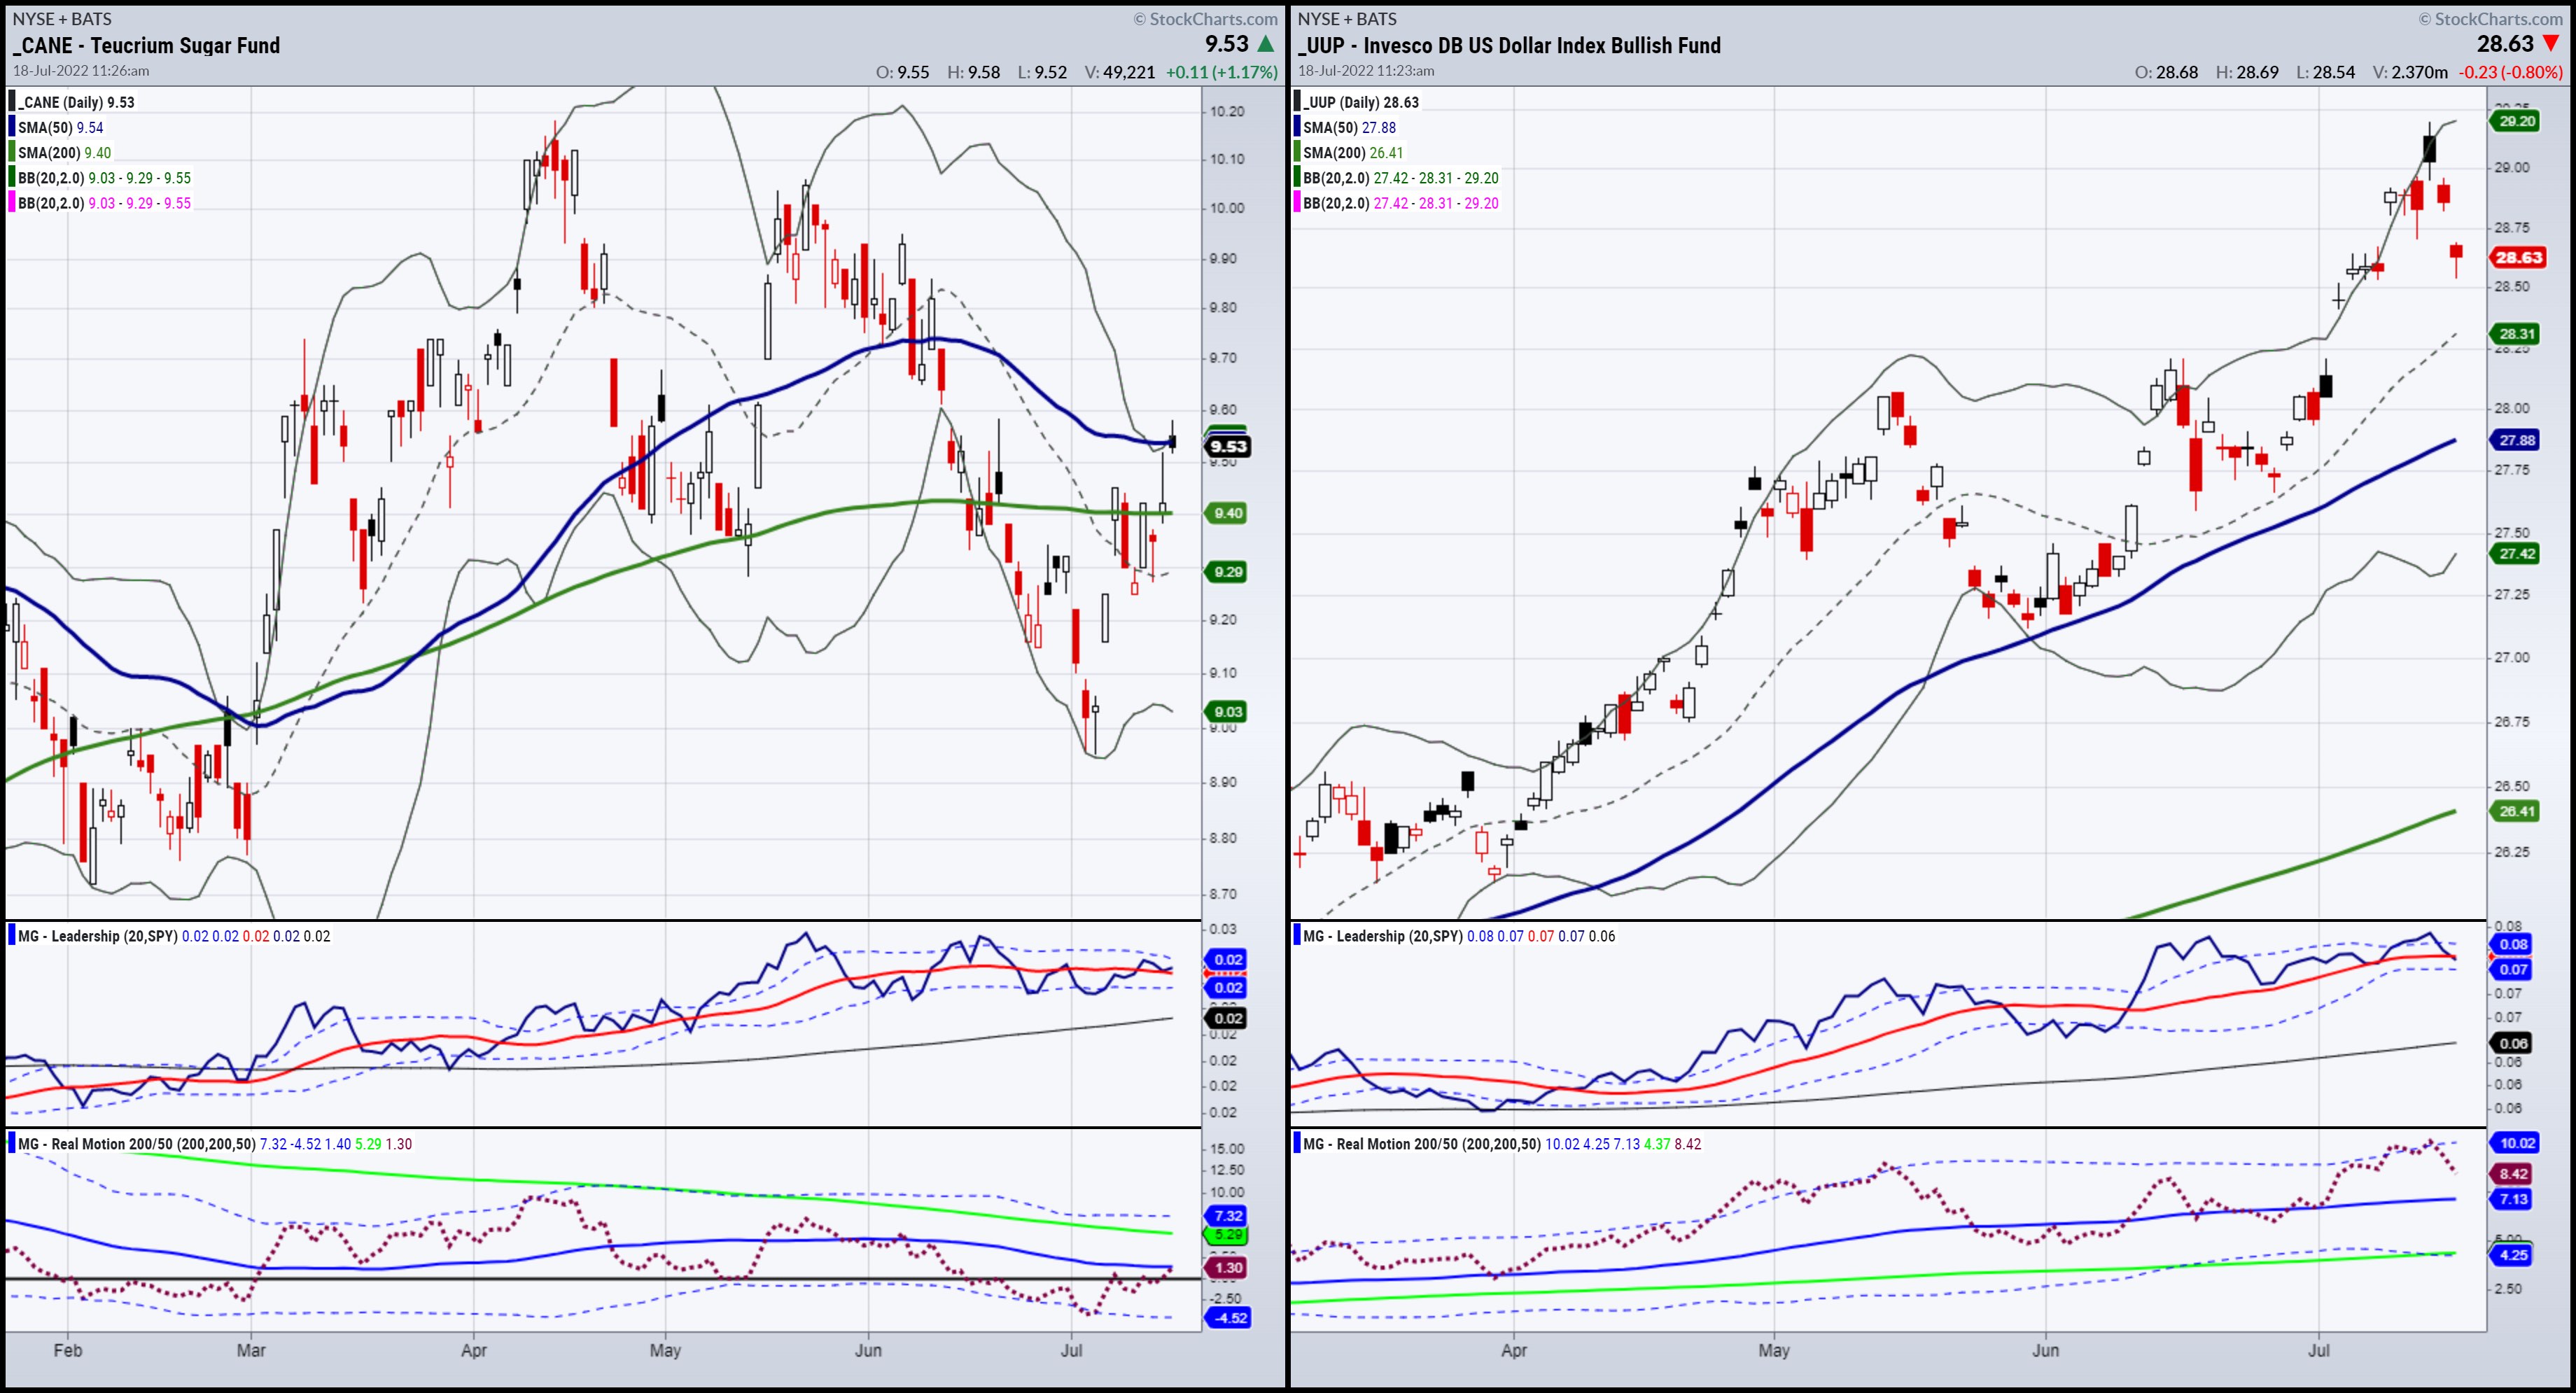The height and width of the screenshot is (1393, 2576).
Task: Click the Apr label on CANE time axis
Action: point(473,1350)
